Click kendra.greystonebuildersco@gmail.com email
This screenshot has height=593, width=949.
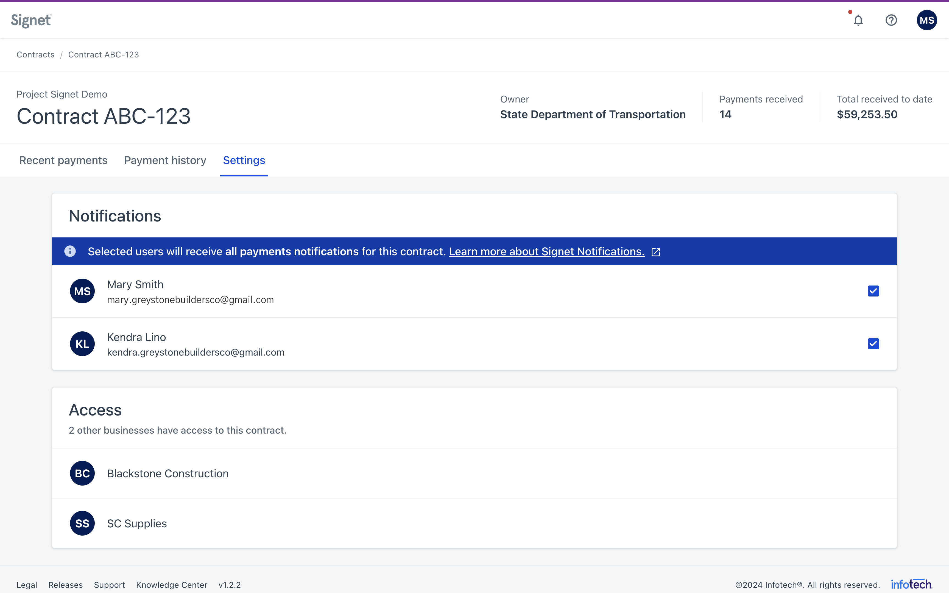(196, 352)
